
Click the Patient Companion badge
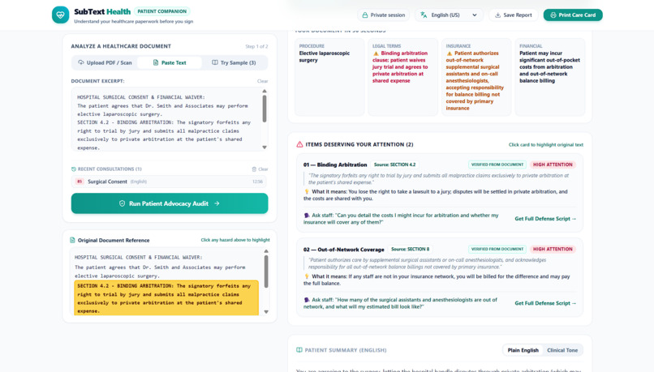(x=161, y=11)
